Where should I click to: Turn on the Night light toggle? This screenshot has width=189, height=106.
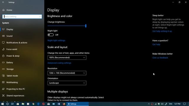[50, 35]
